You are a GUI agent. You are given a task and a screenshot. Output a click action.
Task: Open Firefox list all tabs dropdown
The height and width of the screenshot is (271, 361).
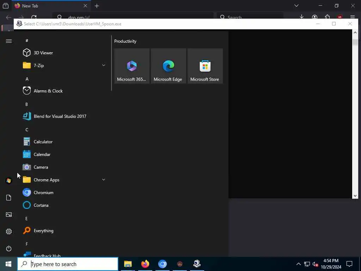point(296,6)
